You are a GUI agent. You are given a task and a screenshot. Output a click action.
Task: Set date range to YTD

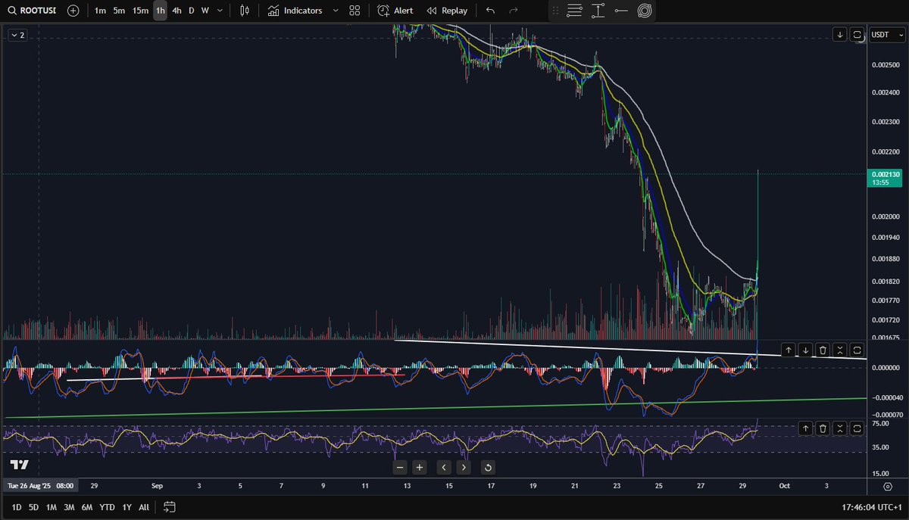107,506
